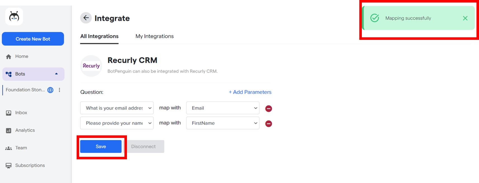Remove the FirstName mapping row
479x183 pixels.
tap(268, 124)
